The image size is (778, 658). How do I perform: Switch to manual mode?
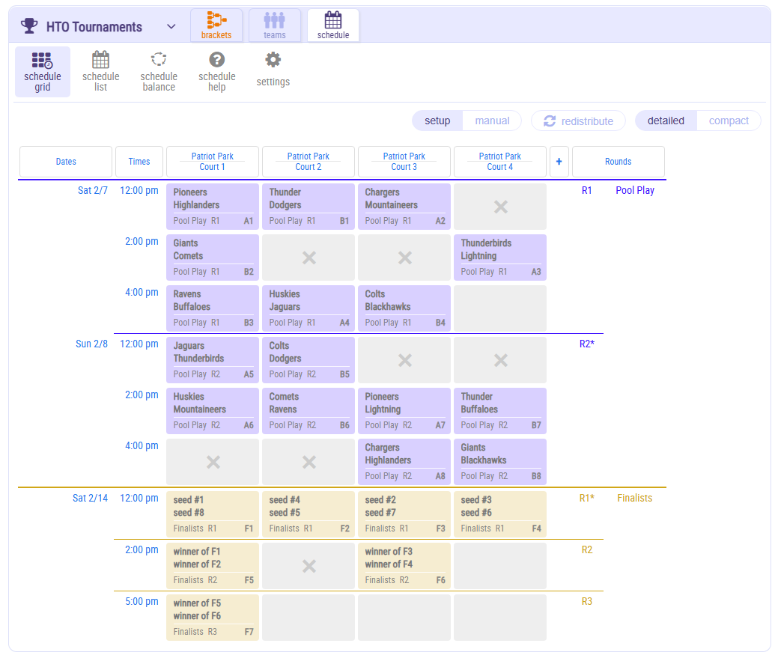[492, 121]
